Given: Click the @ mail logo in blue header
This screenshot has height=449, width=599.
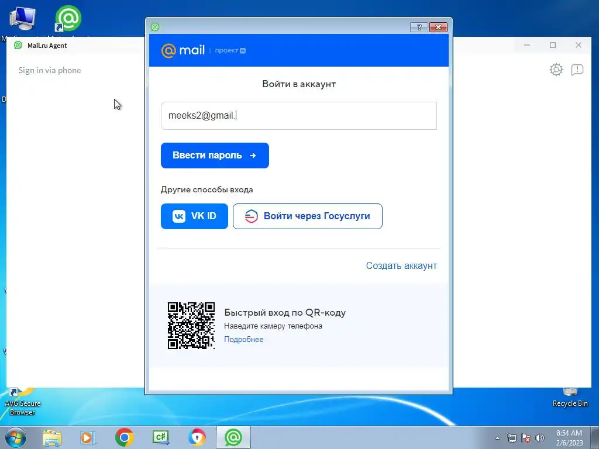Looking at the screenshot, I should pos(183,50).
